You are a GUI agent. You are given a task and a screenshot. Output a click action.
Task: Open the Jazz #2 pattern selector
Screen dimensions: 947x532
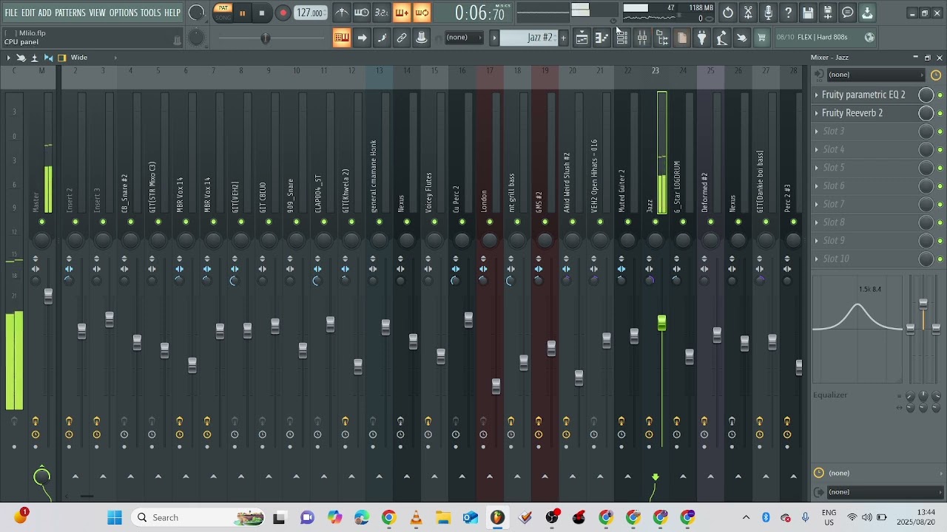pyautogui.click(x=529, y=37)
